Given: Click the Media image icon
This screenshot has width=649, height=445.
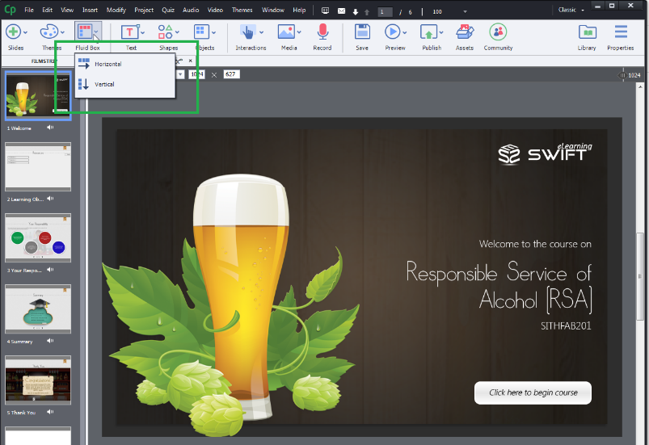Looking at the screenshot, I should tap(286, 31).
